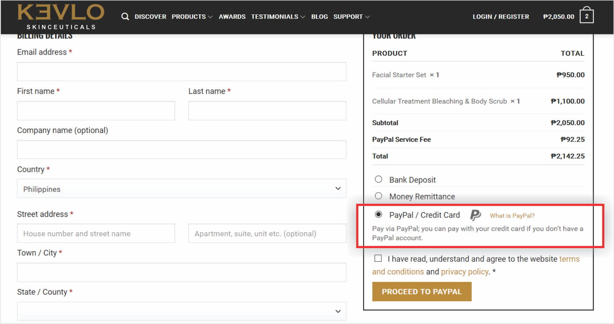Screen dimensions: 614x324
Task: Expand the Products menu
Action: (x=192, y=17)
